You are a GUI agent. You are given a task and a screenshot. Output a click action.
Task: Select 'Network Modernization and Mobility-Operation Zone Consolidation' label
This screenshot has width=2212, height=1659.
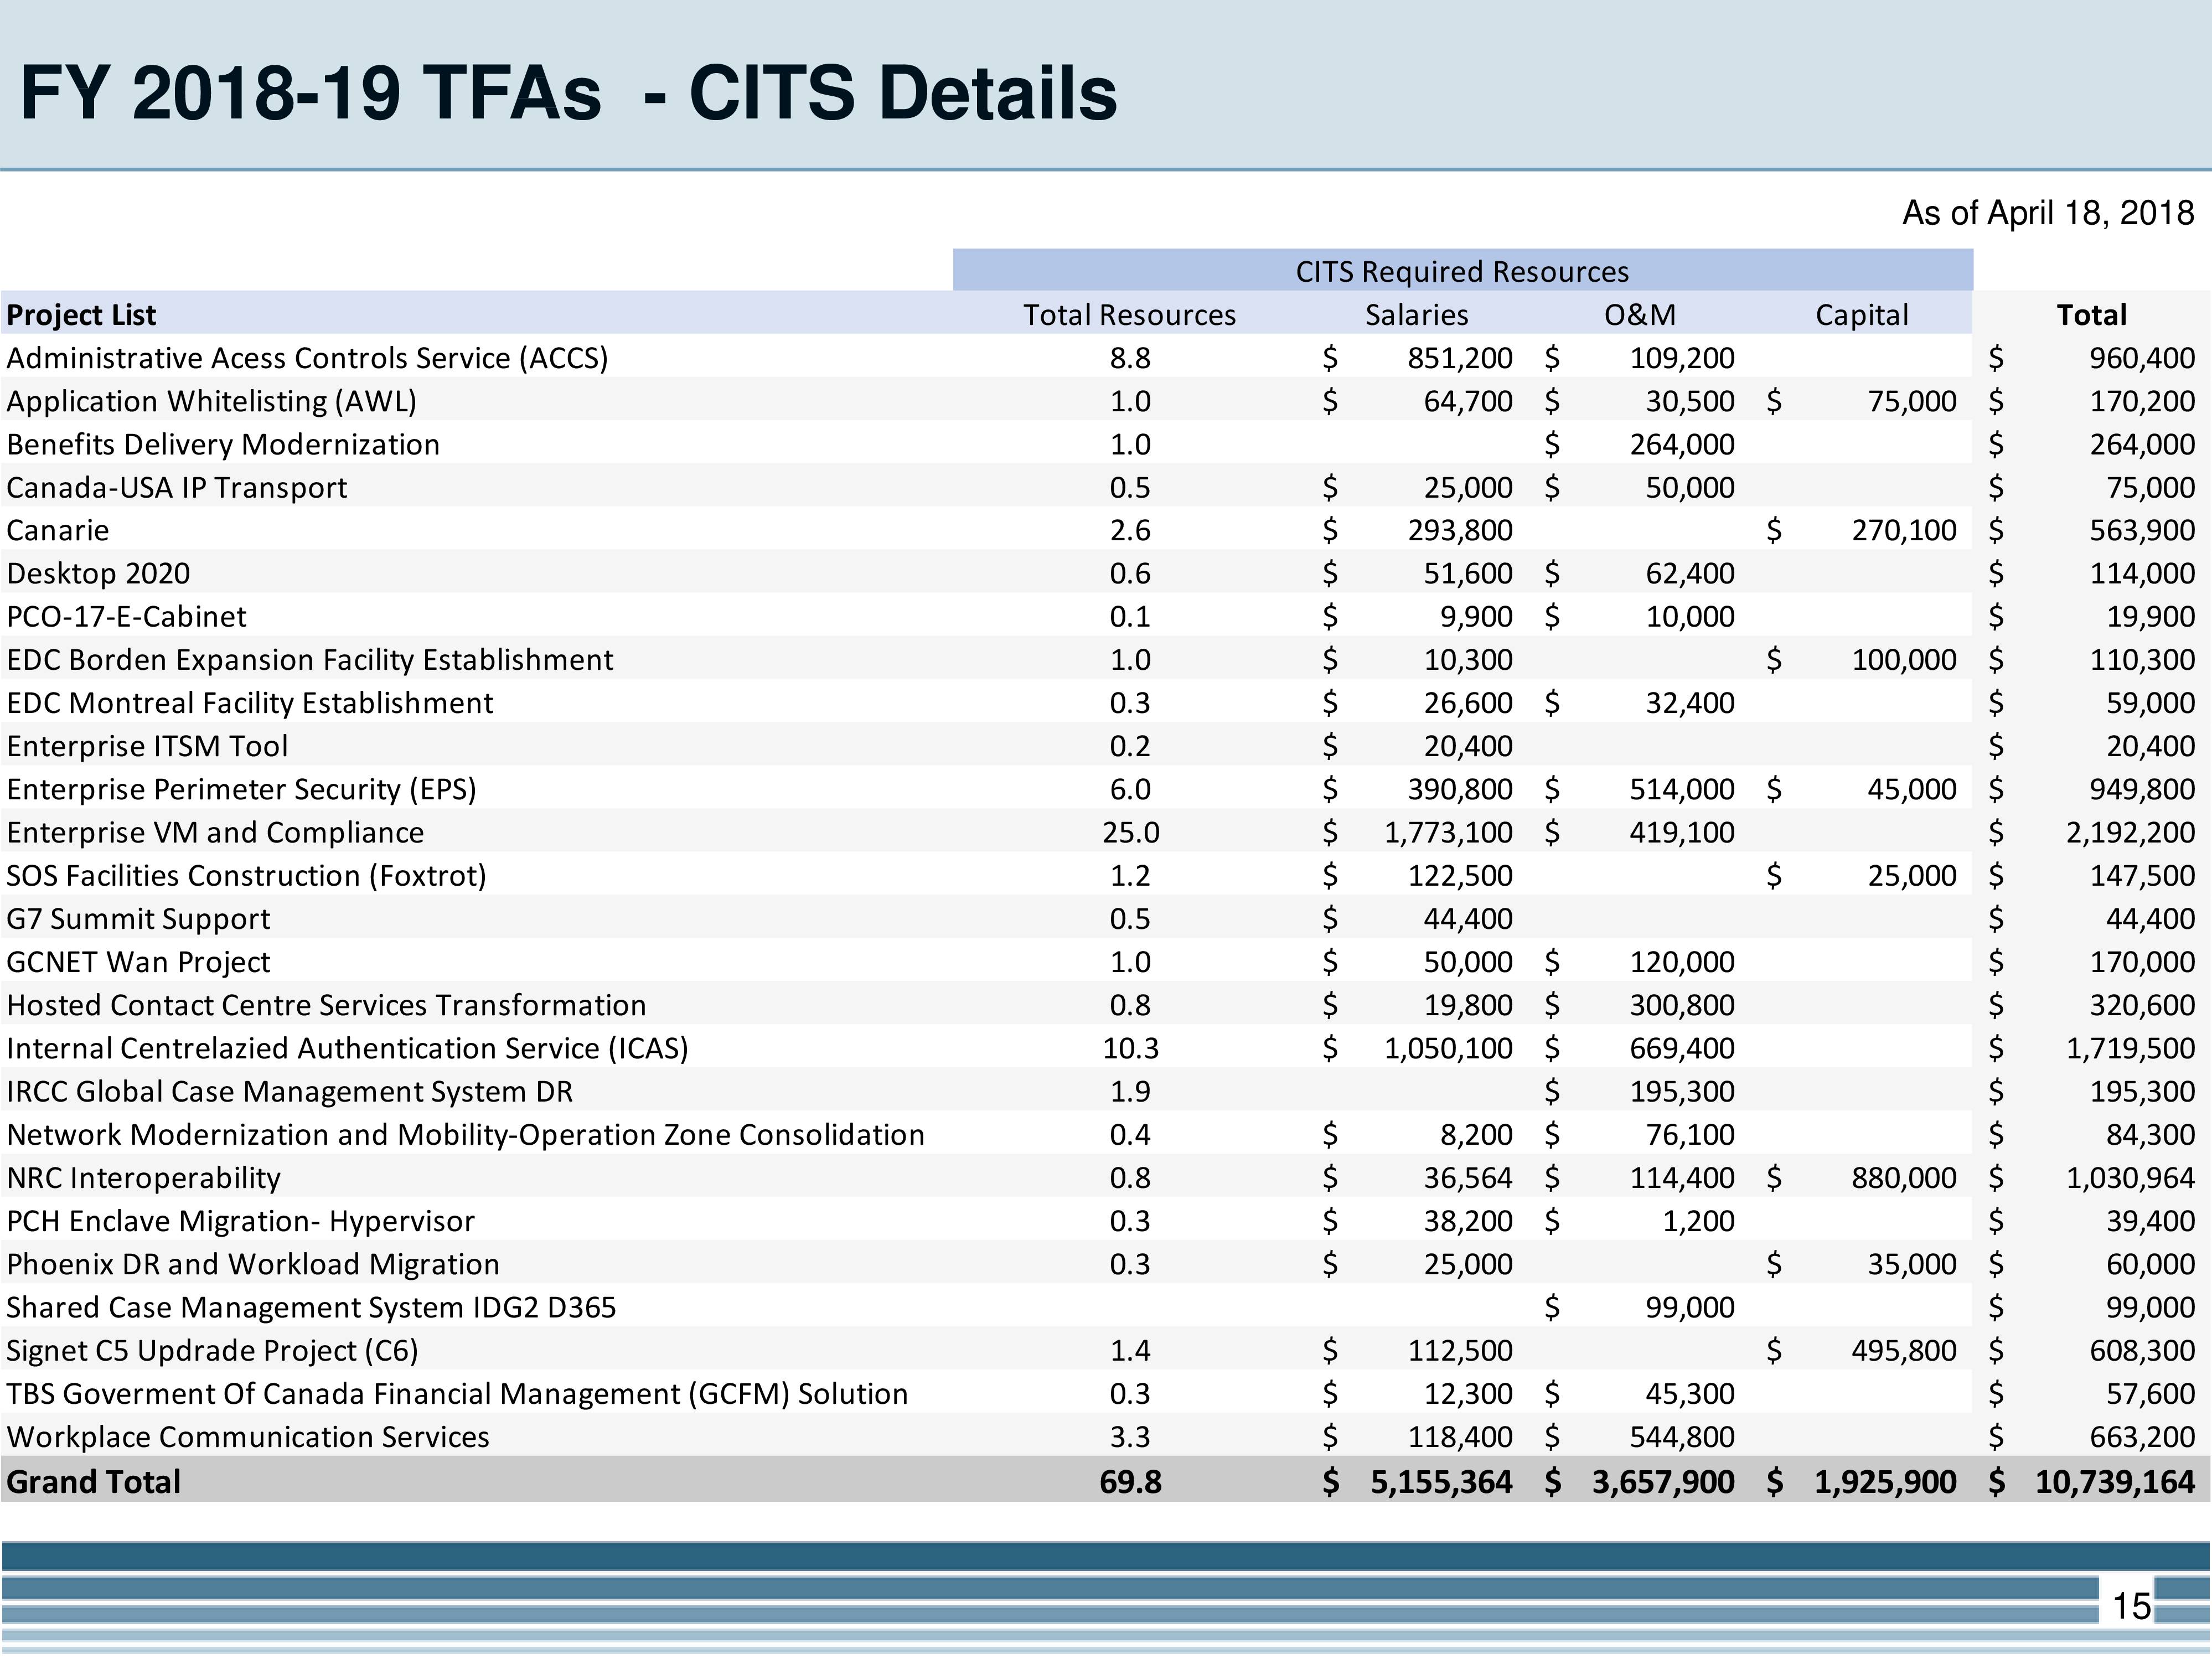[465, 1134]
